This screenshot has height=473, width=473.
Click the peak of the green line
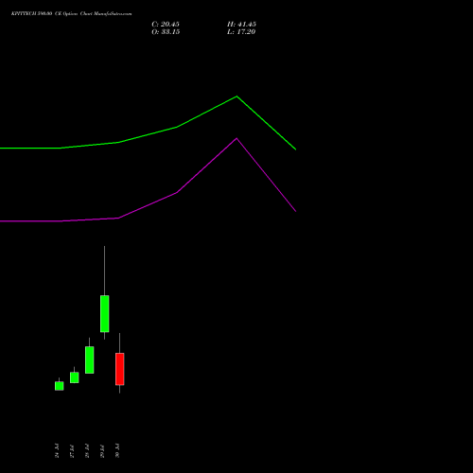pyautogui.click(x=236, y=96)
